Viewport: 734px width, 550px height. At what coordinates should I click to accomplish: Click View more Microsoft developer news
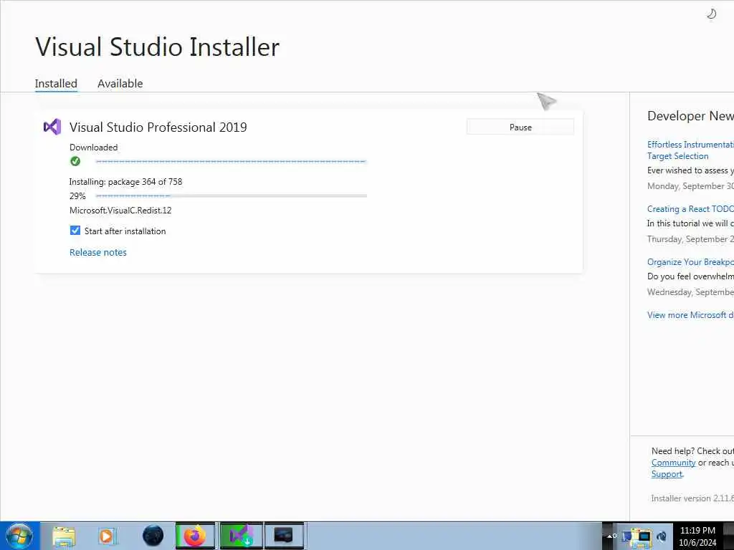[x=690, y=315]
